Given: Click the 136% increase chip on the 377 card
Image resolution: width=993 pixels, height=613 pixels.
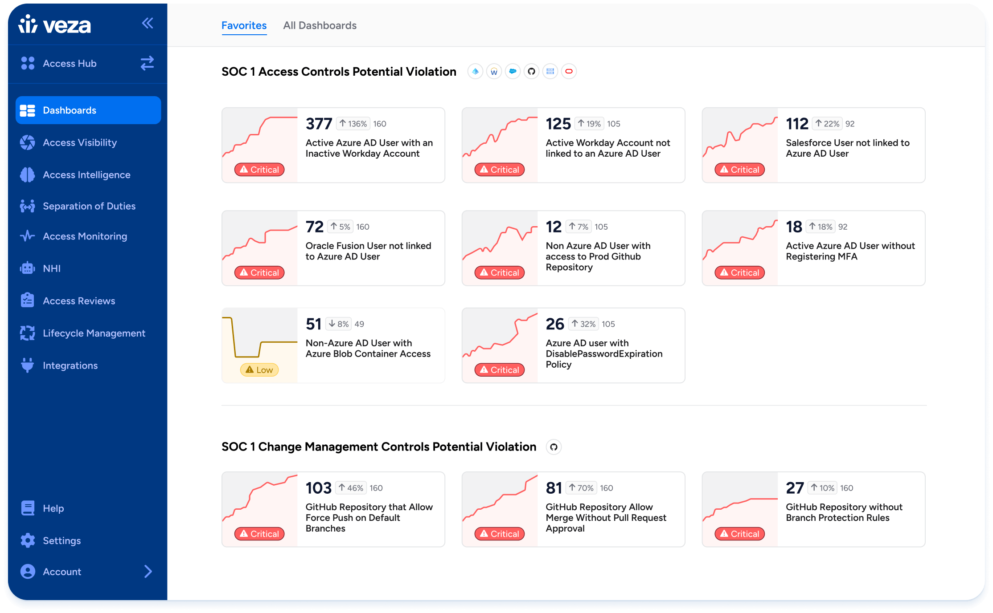Looking at the screenshot, I should (x=353, y=123).
